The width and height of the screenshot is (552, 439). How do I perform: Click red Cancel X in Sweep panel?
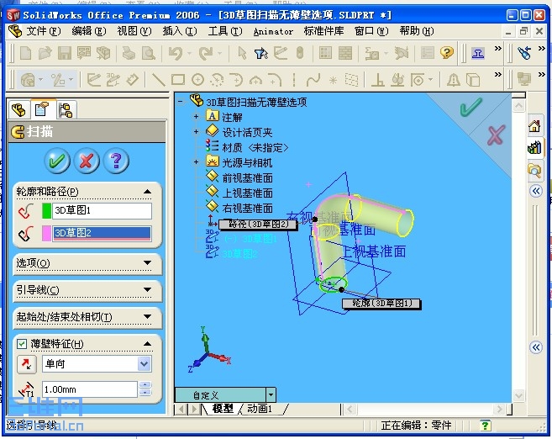coord(87,161)
